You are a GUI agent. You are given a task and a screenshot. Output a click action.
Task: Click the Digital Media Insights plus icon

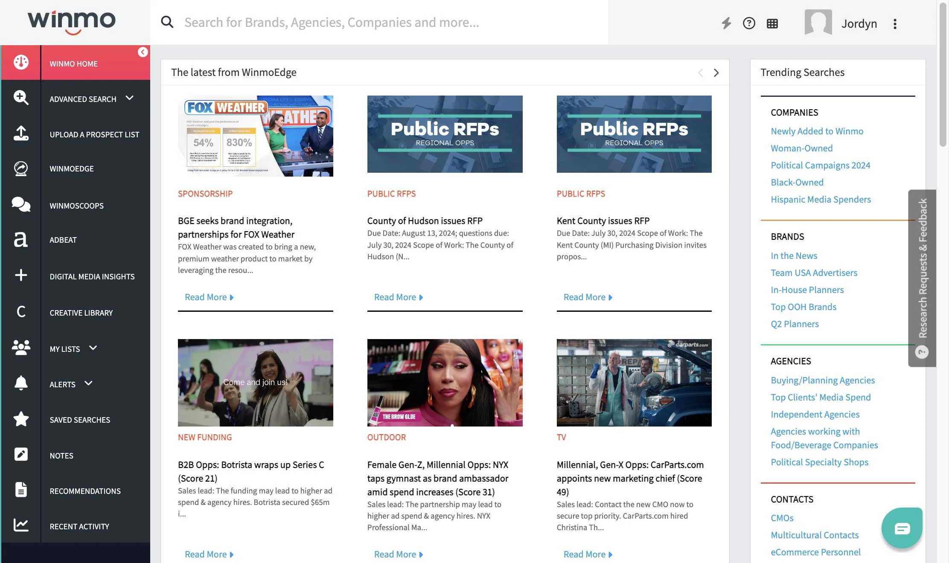21,275
